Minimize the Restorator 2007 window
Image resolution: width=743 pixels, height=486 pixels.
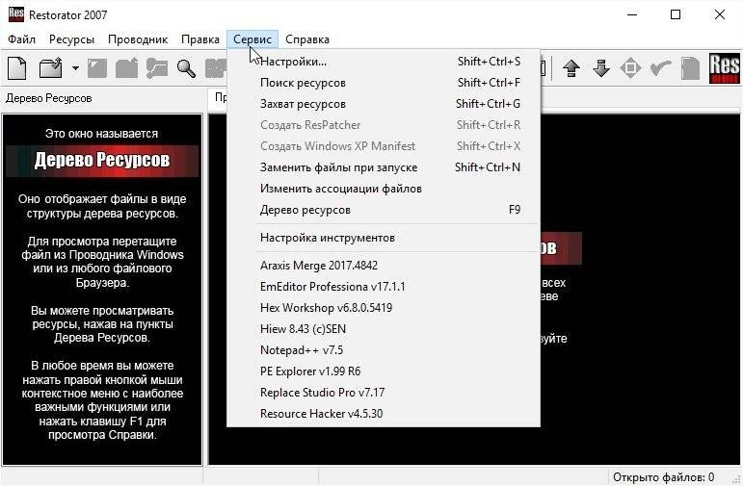pyautogui.click(x=632, y=14)
